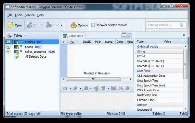Select OS X Epoch Time row
195x123 pixels.
click(159, 90)
